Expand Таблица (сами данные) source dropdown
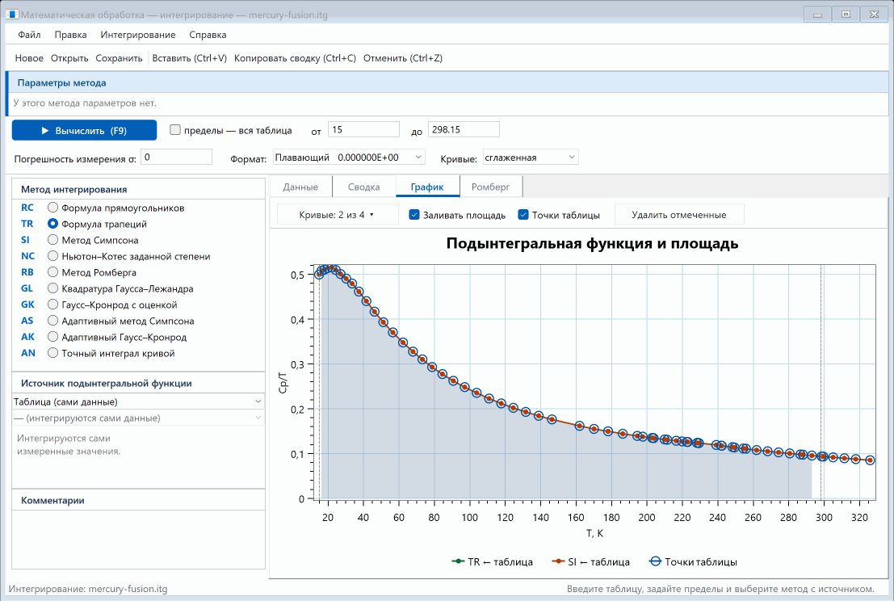 tap(139, 402)
